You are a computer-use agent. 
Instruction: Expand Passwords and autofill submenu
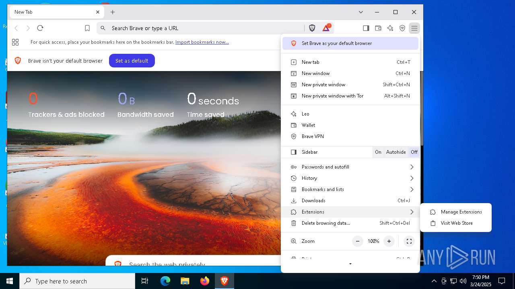point(350,167)
